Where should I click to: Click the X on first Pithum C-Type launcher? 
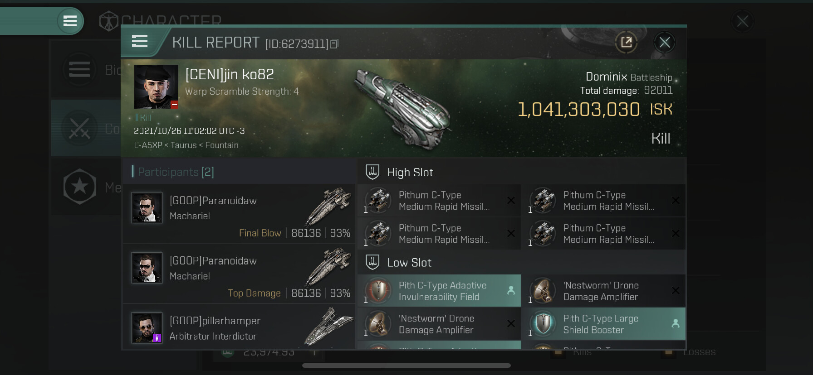coord(511,200)
